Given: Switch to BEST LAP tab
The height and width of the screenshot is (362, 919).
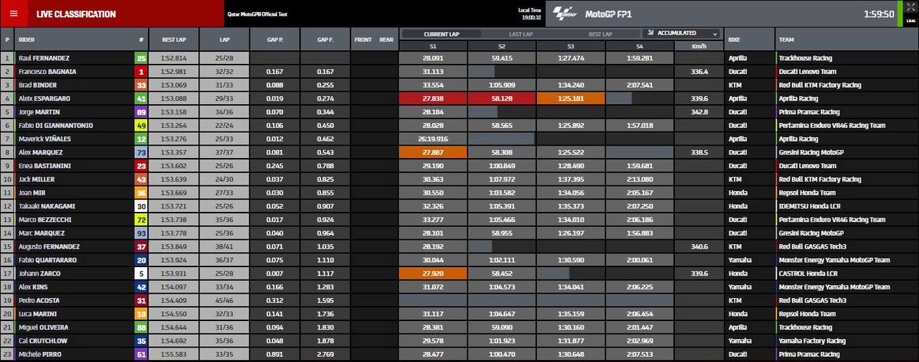Looking at the screenshot, I should (600, 34).
